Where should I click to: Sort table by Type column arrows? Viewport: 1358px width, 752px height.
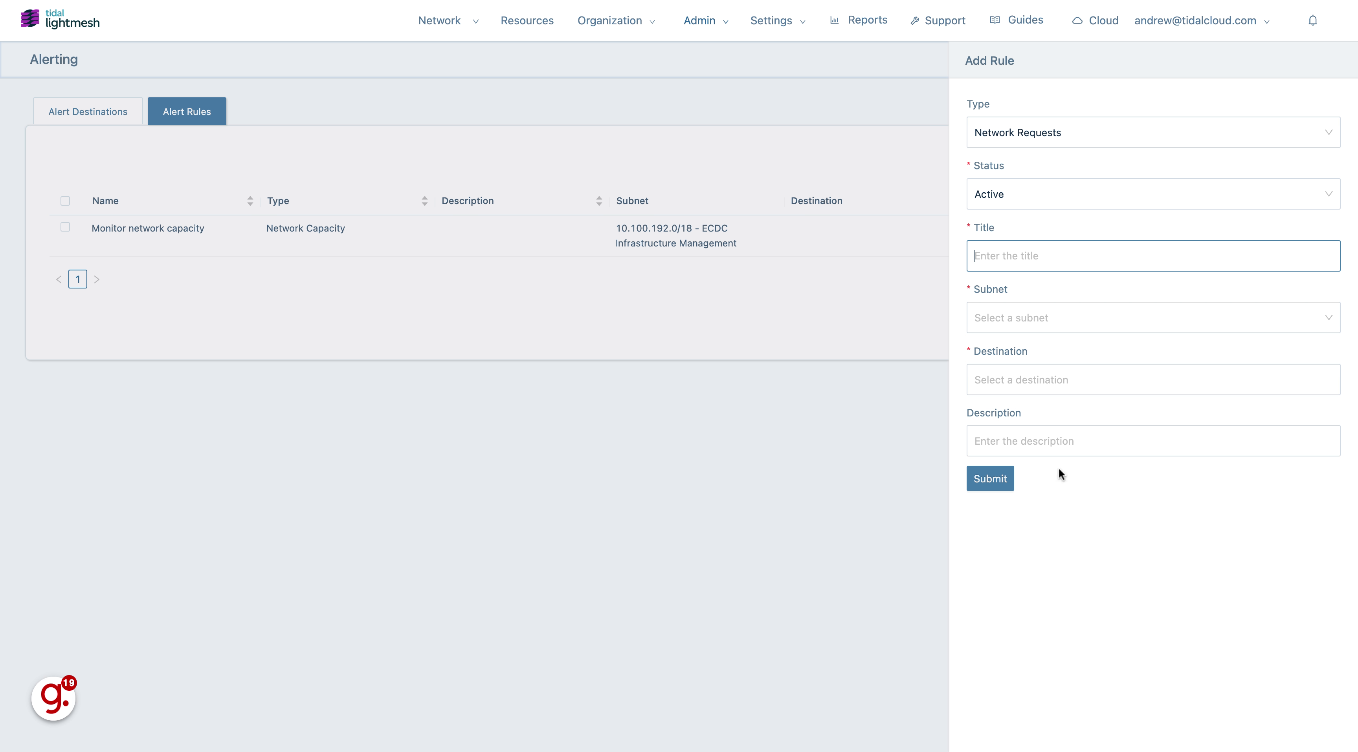tap(424, 201)
